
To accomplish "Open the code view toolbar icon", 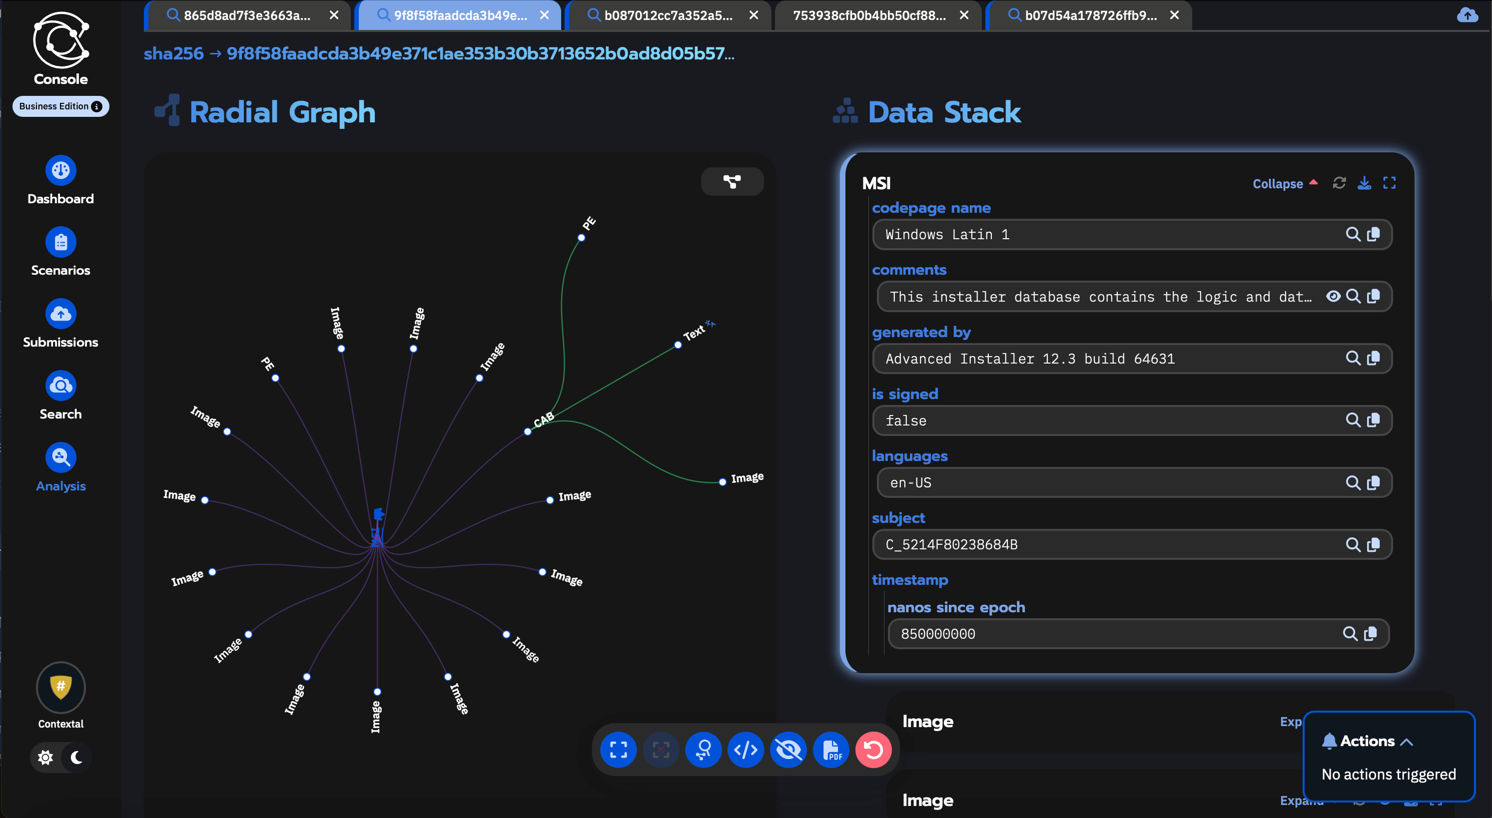I will point(746,750).
